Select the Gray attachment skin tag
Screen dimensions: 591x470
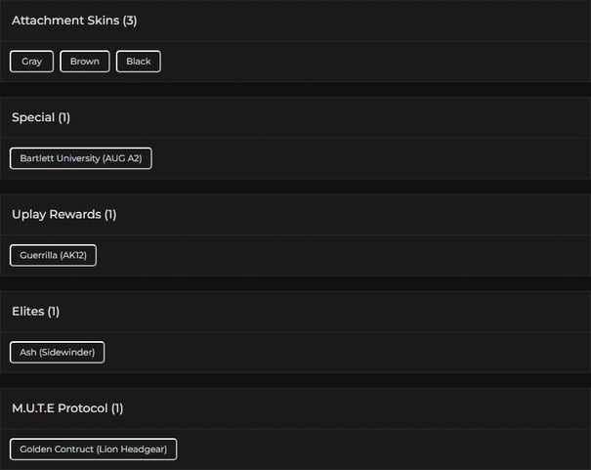coord(32,62)
